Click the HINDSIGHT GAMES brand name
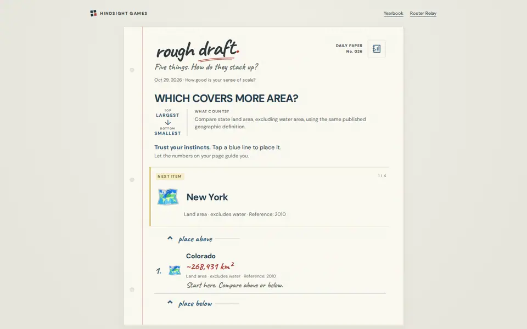527x329 pixels. [x=124, y=13]
